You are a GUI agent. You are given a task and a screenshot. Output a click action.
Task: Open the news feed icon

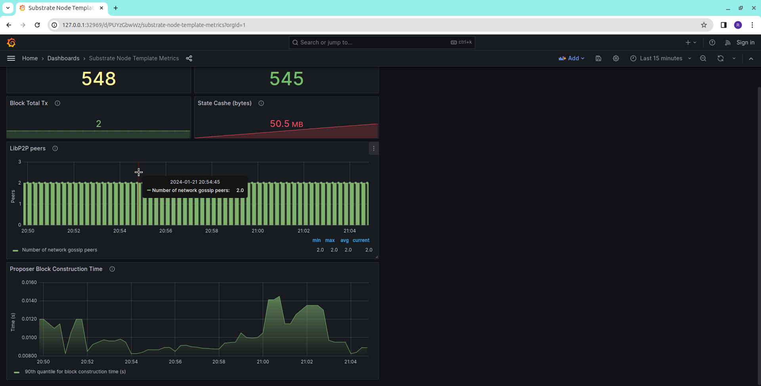[728, 42]
